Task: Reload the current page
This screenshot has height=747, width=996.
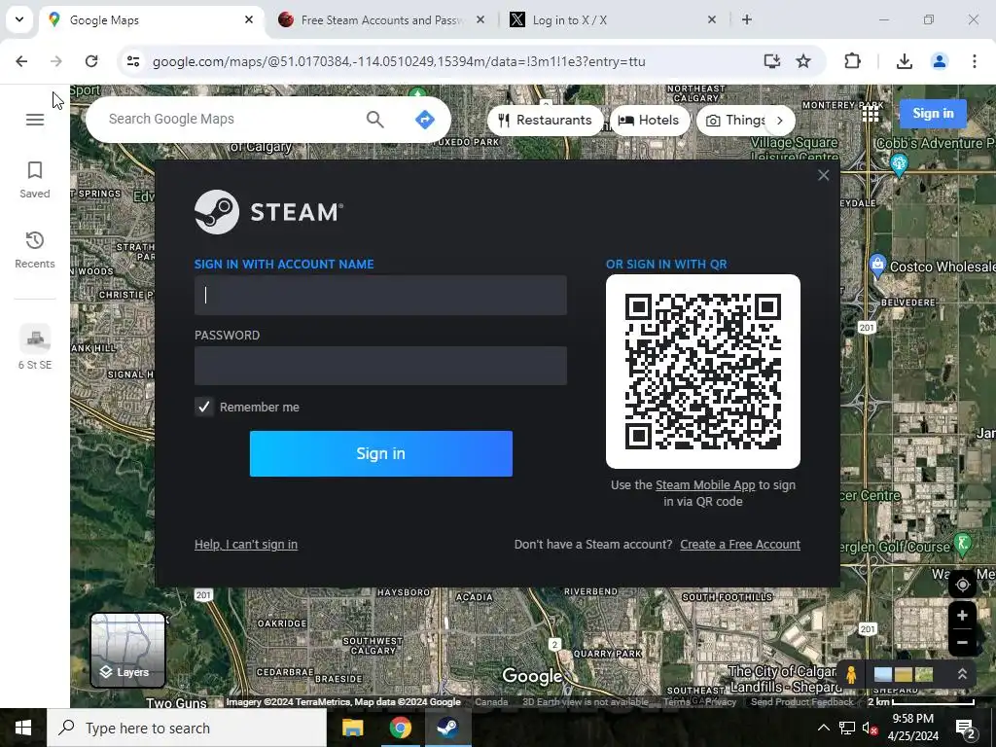Action: [91, 61]
